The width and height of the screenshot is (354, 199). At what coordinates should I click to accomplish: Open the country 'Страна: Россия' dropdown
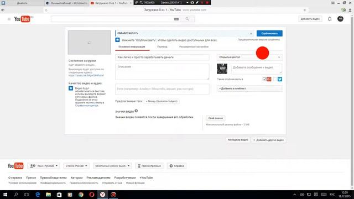[x=76, y=166]
